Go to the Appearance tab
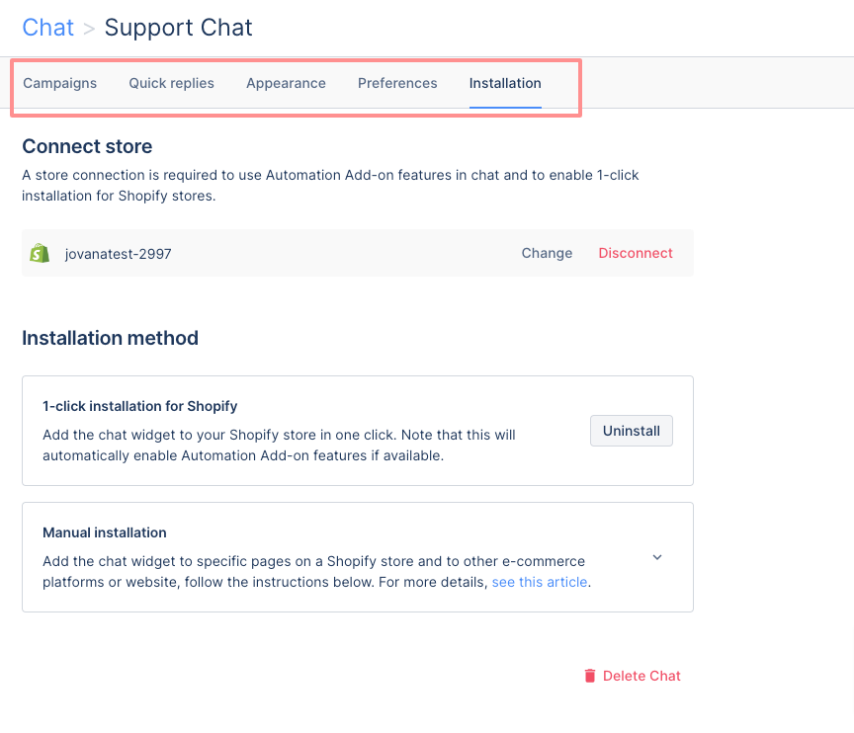This screenshot has height=733, width=854. 286,83
